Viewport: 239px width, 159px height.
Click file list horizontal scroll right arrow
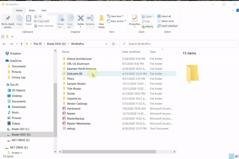point(174,152)
